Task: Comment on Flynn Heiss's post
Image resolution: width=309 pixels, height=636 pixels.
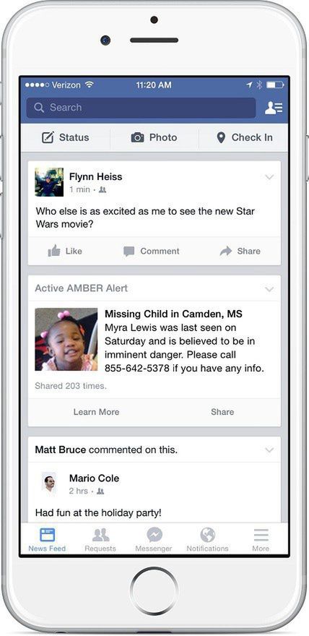Action: [152, 252]
